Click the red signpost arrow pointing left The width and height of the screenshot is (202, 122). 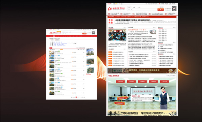pyautogui.click(x=119, y=103)
